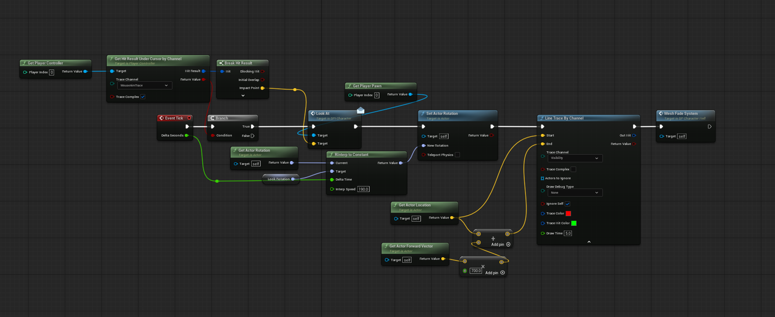Click red Return Value pin on Get Hit Result node
This screenshot has width=775, height=317.
pos(203,79)
